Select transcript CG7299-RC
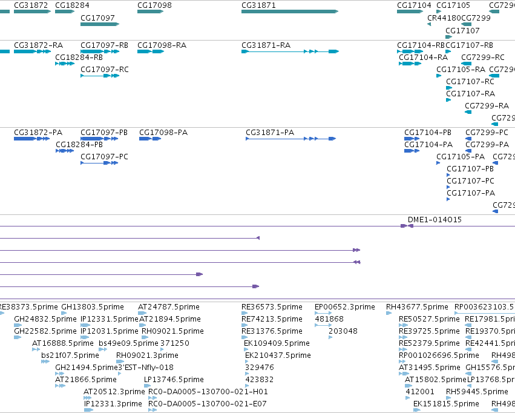Image resolution: width=515 pixels, height=413 pixels. (x=467, y=64)
